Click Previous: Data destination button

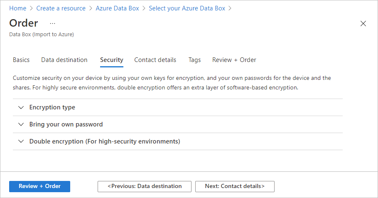point(145,186)
